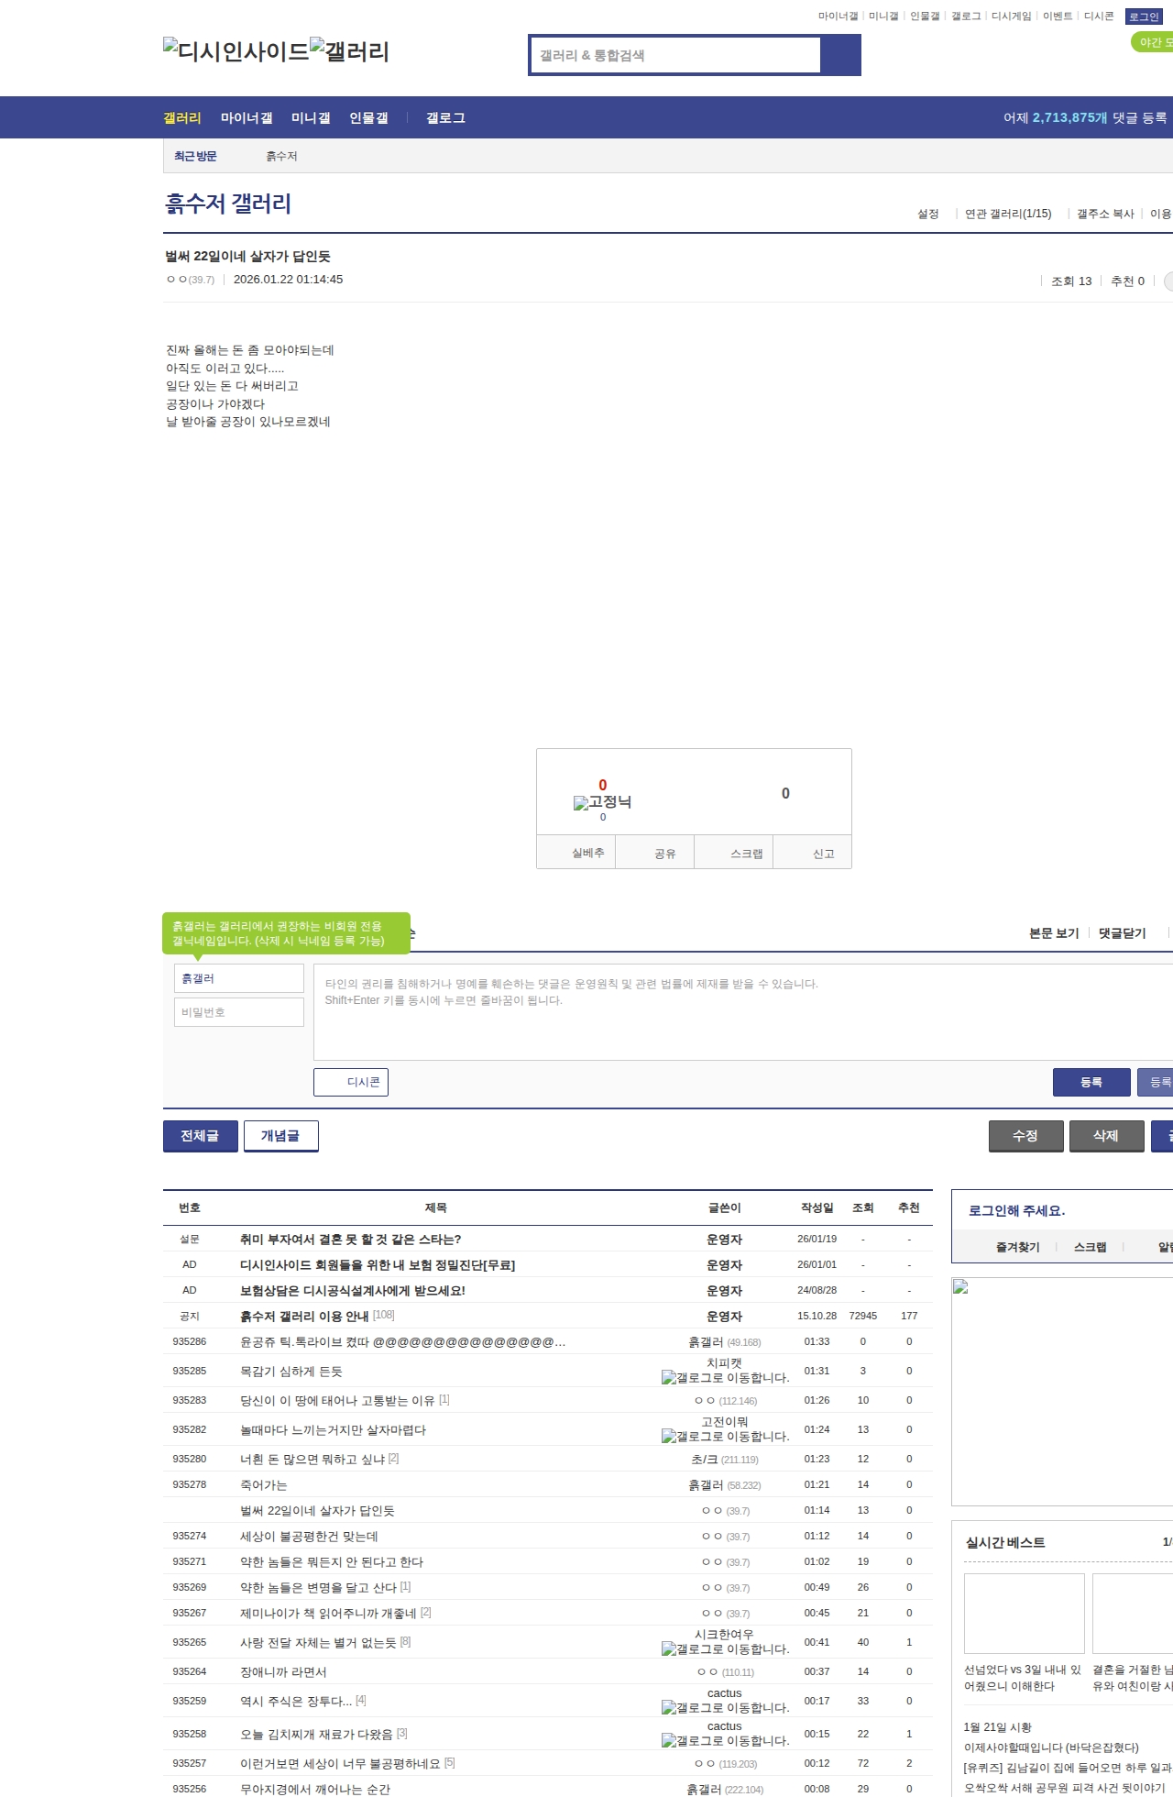Open 이벤트 in the top utility links
Viewport: 1173px width, 1797px height.
[1058, 17]
